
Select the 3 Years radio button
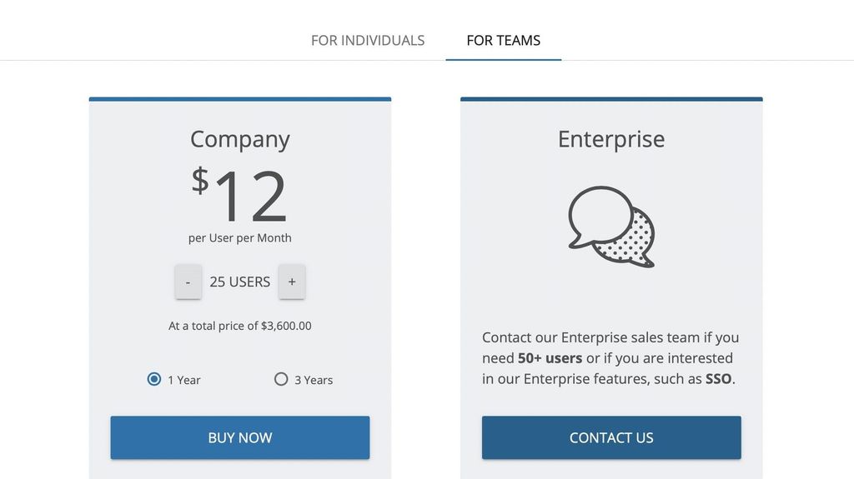pyautogui.click(x=281, y=379)
